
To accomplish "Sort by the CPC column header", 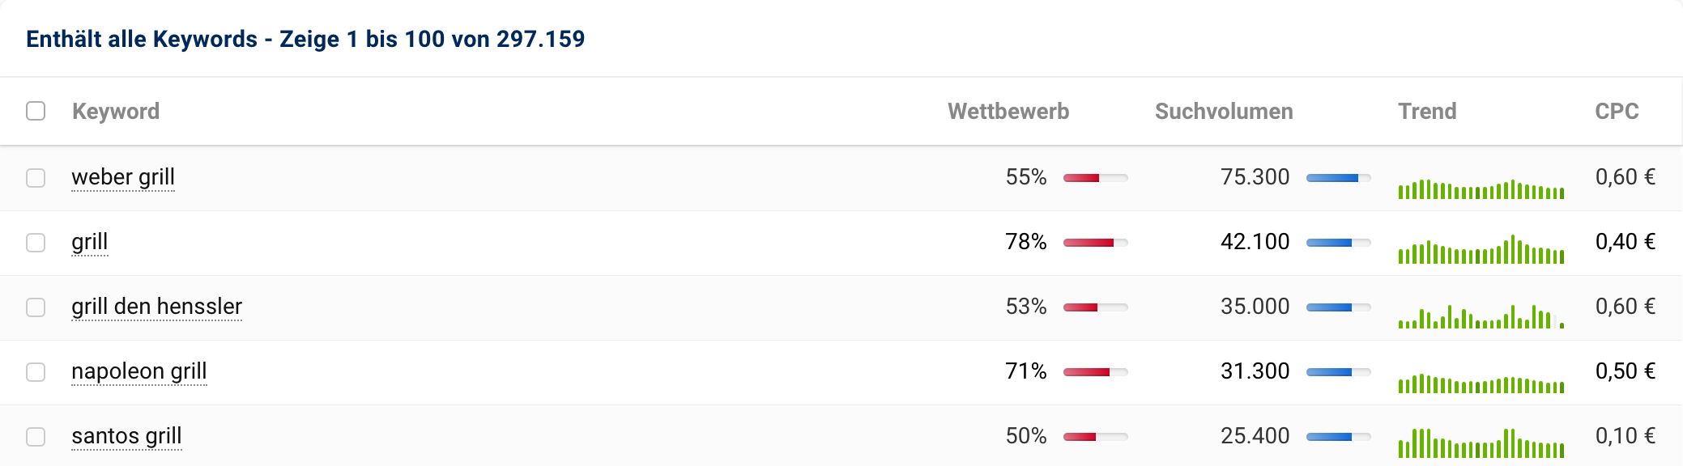I will click(1617, 111).
